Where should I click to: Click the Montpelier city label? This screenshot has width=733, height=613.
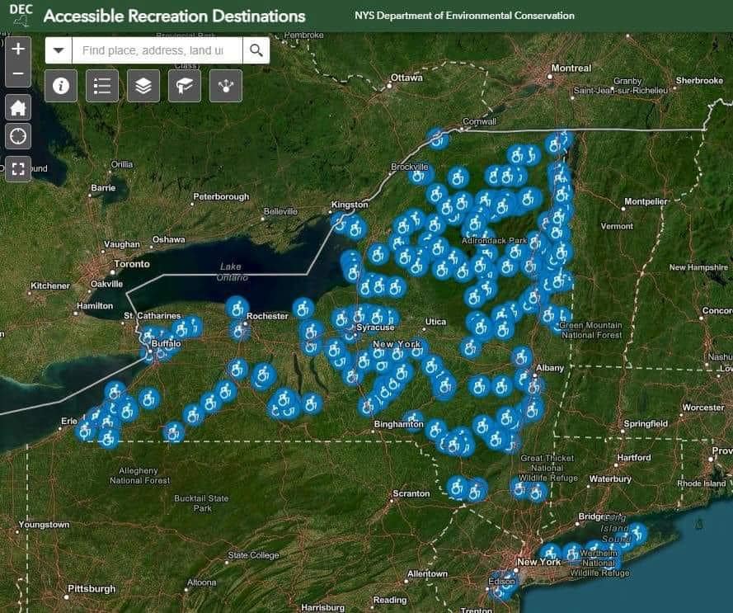point(646,201)
